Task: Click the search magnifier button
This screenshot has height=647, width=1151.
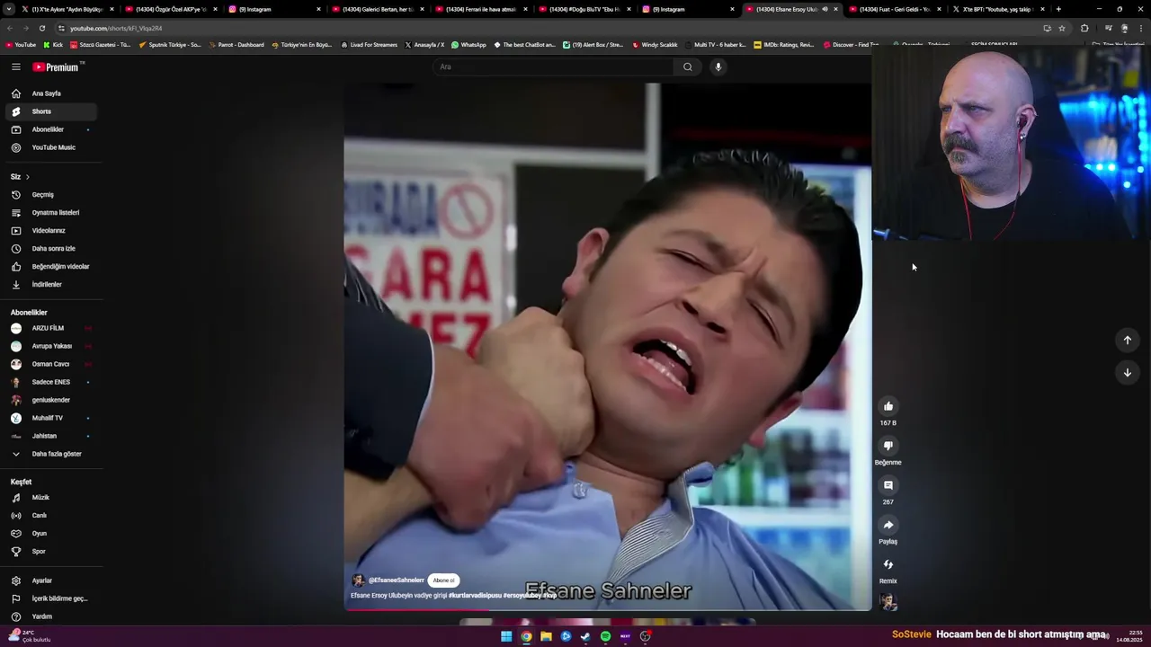Action: pyautogui.click(x=688, y=66)
